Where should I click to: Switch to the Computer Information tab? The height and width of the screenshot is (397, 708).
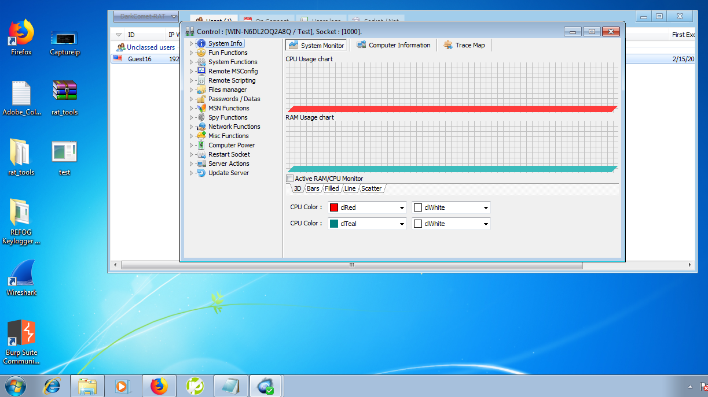click(394, 45)
